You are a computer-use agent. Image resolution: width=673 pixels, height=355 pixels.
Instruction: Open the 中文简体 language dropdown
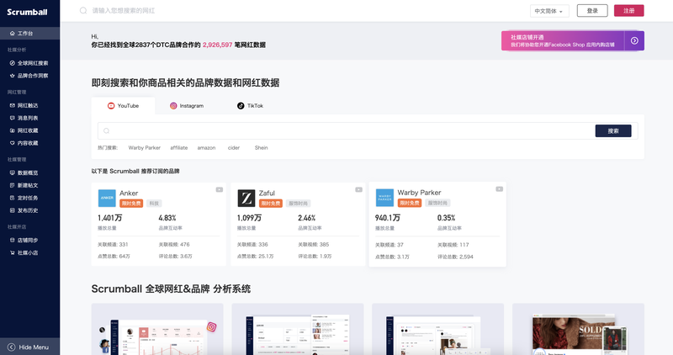(x=549, y=11)
